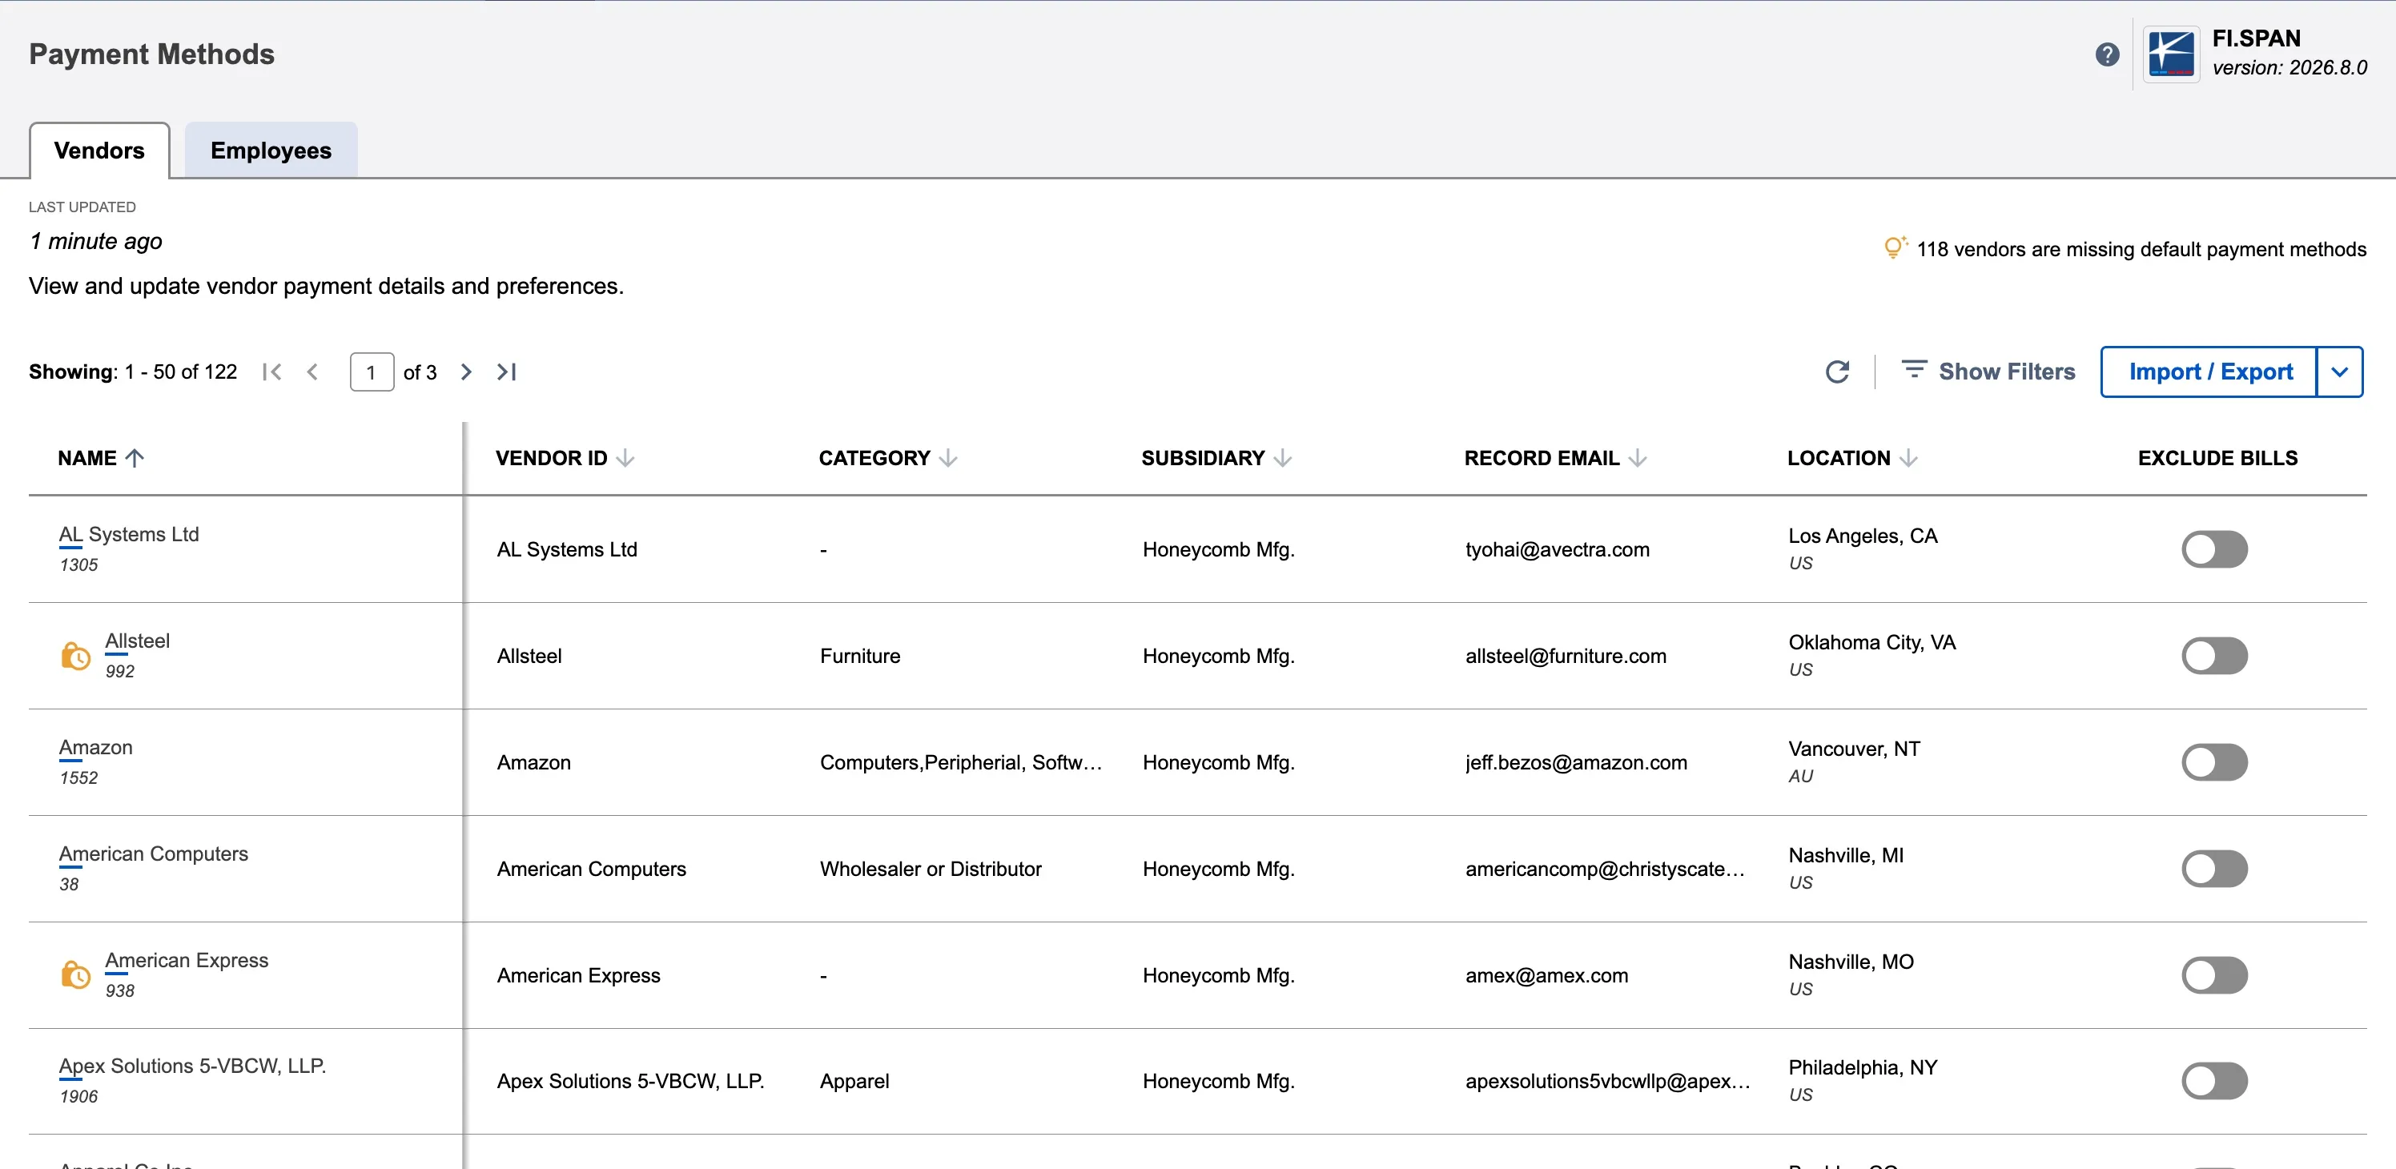
Task: Open the American Computers vendor link
Action: 154,854
